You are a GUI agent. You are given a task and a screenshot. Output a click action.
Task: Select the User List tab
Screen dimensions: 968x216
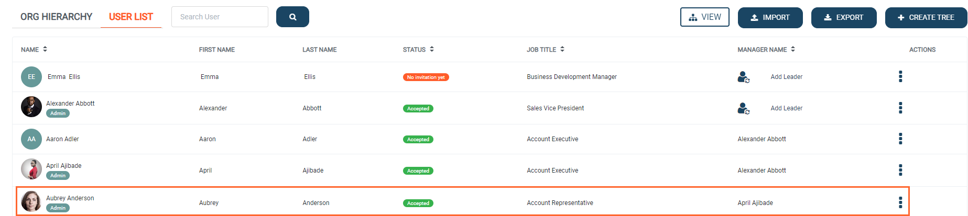pos(131,17)
